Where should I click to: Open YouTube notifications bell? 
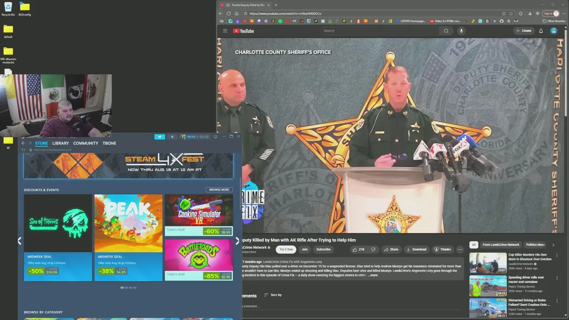click(541, 31)
